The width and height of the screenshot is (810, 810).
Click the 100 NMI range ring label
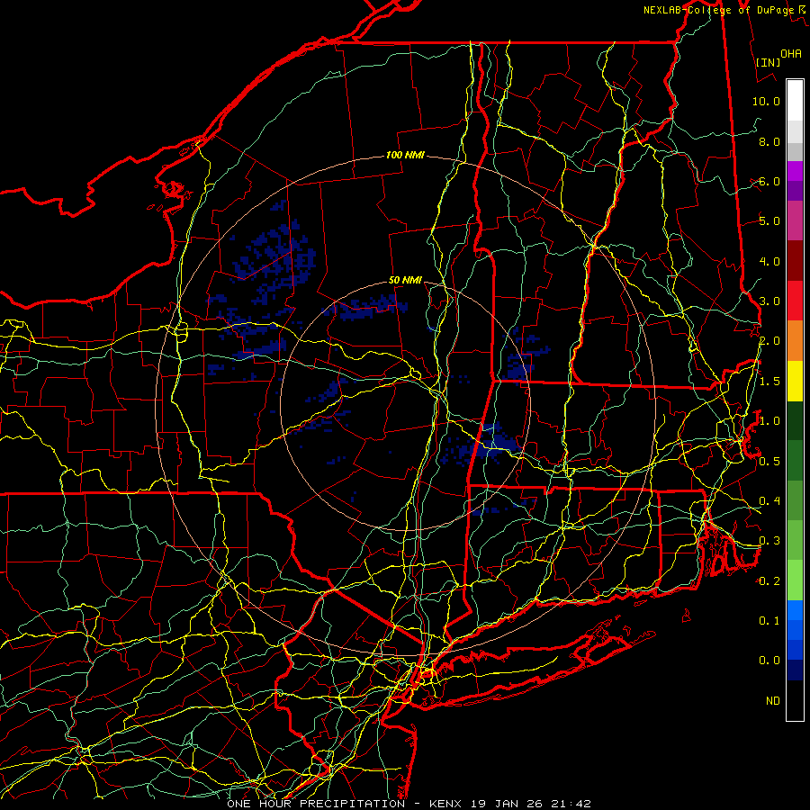[x=405, y=155]
